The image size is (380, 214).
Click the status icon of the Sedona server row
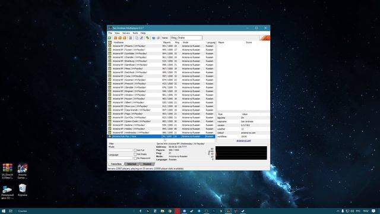point(110,125)
